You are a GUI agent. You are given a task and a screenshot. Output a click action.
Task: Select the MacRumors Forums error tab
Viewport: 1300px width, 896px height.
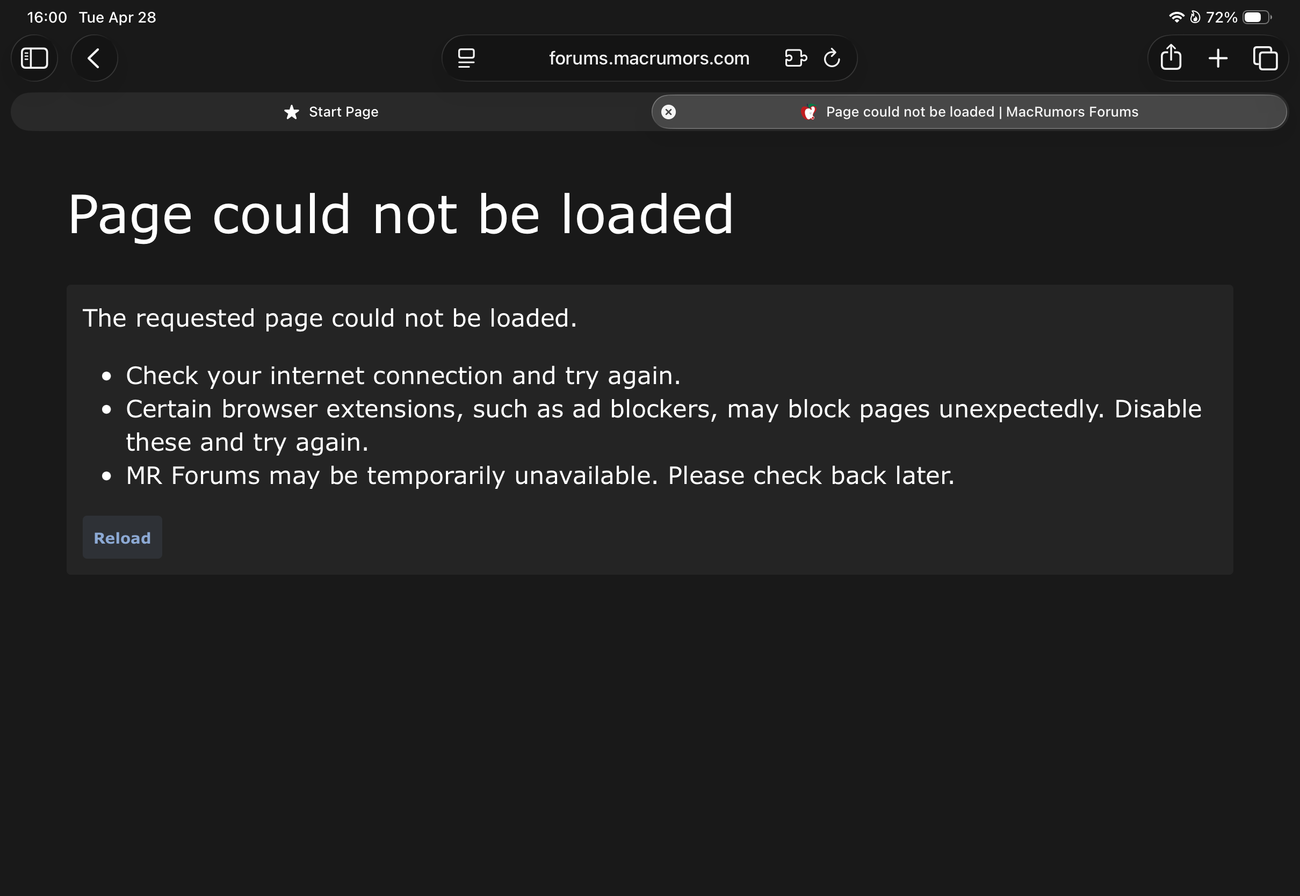[970, 112]
